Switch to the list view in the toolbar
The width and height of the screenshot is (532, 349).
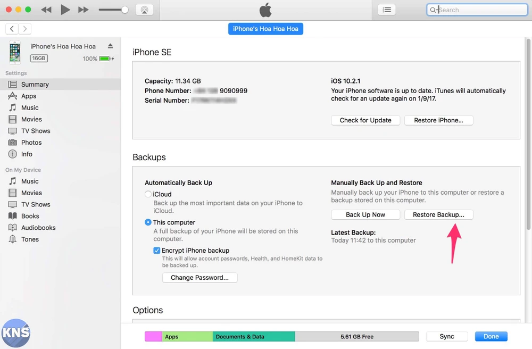pos(387,9)
